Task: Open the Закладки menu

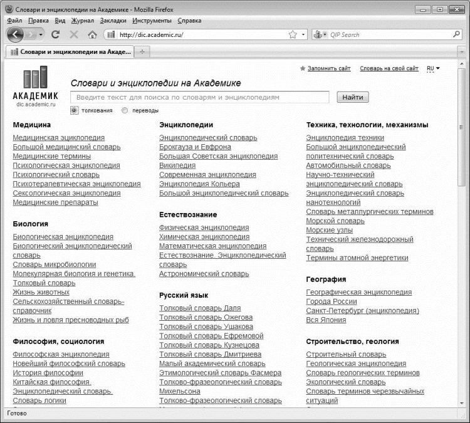Action: 113,21
